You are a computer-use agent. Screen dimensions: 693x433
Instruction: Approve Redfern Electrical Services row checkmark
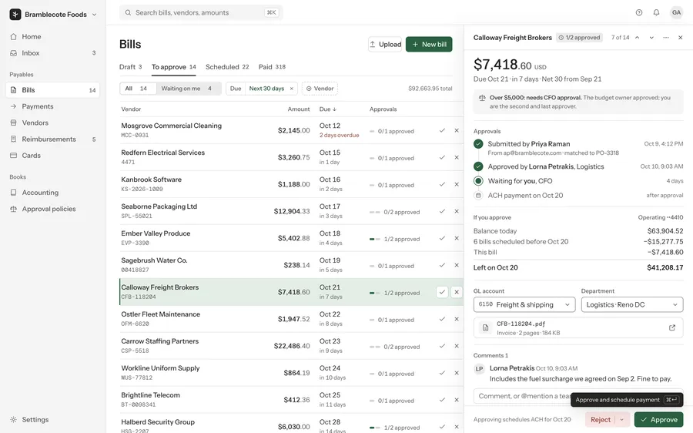tap(442, 157)
